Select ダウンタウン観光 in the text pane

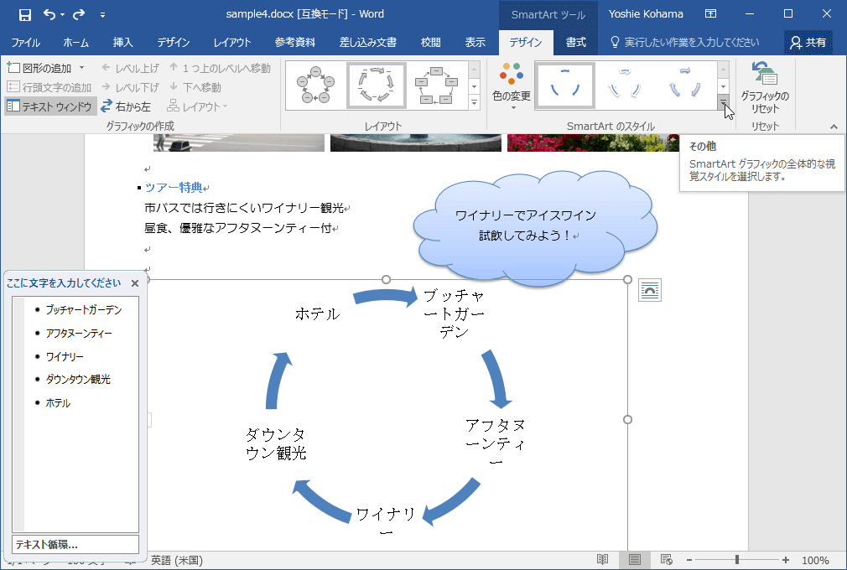pos(78,380)
